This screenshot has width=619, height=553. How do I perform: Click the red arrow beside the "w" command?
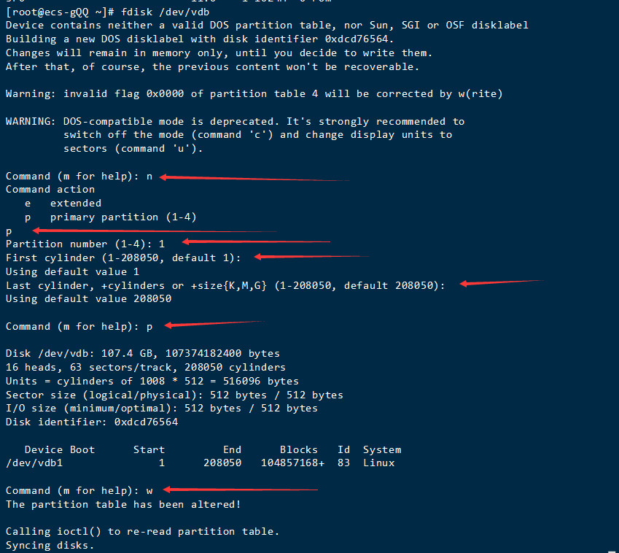click(x=240, y=490)
